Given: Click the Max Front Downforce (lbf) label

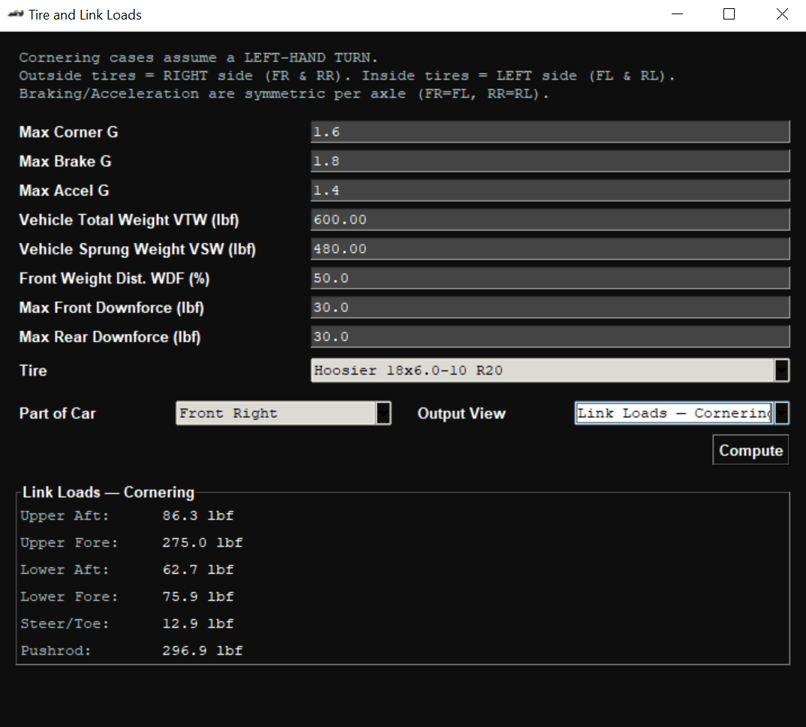Looking at the screenshot, I should pyautogui.click(x=112, y=308).
